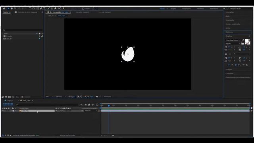Select the Rotation tool
This screenshot has width=254, height=143.
coord(30,8)
